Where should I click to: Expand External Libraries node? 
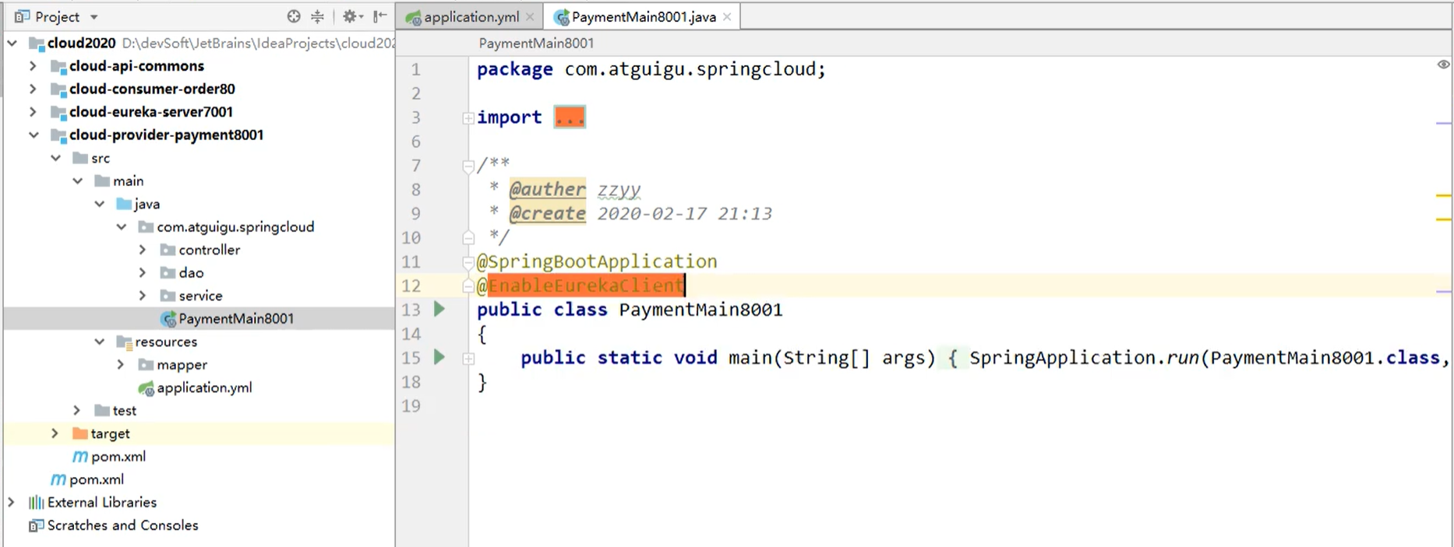(x=11, y=502)
